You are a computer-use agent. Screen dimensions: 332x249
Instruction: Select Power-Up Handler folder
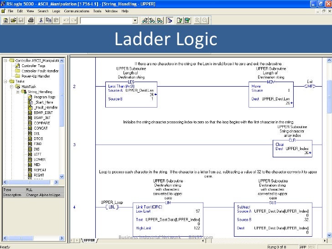36,76
